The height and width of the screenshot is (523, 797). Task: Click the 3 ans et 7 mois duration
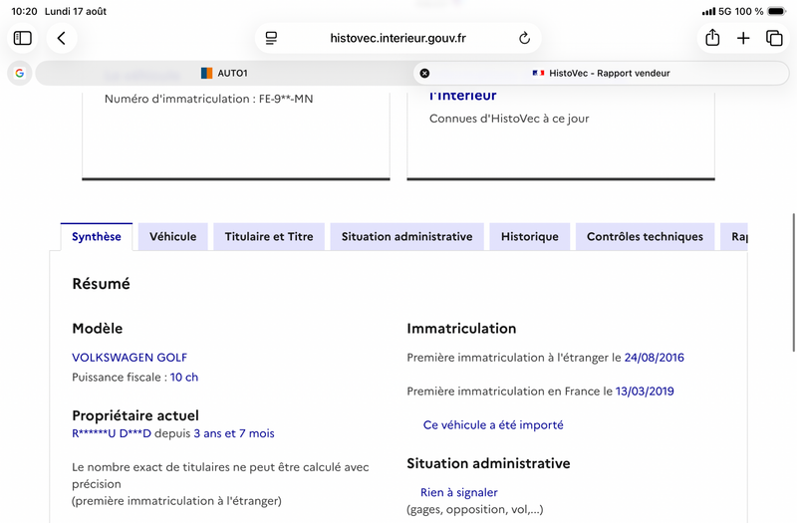234,433
